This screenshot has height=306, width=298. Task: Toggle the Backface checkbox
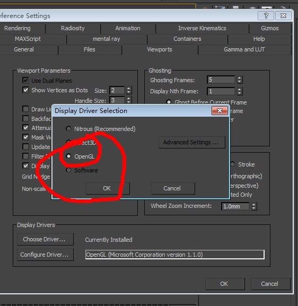coord(25,118)
